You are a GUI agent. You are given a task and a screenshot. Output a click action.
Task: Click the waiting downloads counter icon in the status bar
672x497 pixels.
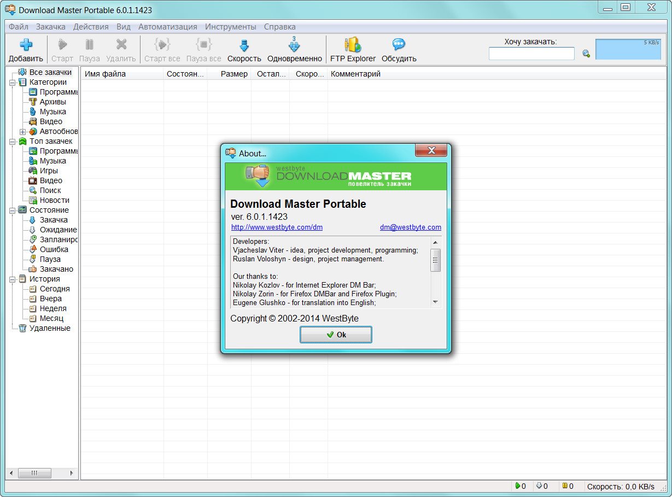tap(539, 486)
